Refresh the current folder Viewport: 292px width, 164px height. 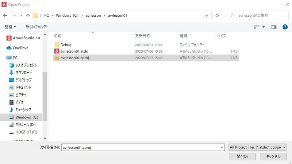[x=217, y=16]
